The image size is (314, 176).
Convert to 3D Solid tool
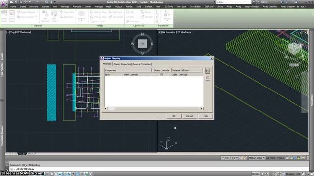tap(147, 17)
